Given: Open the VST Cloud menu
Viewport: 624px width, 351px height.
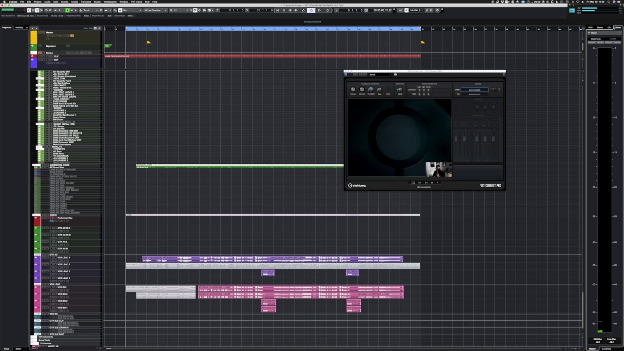Looking at the screenshot, I should [136, 2].
